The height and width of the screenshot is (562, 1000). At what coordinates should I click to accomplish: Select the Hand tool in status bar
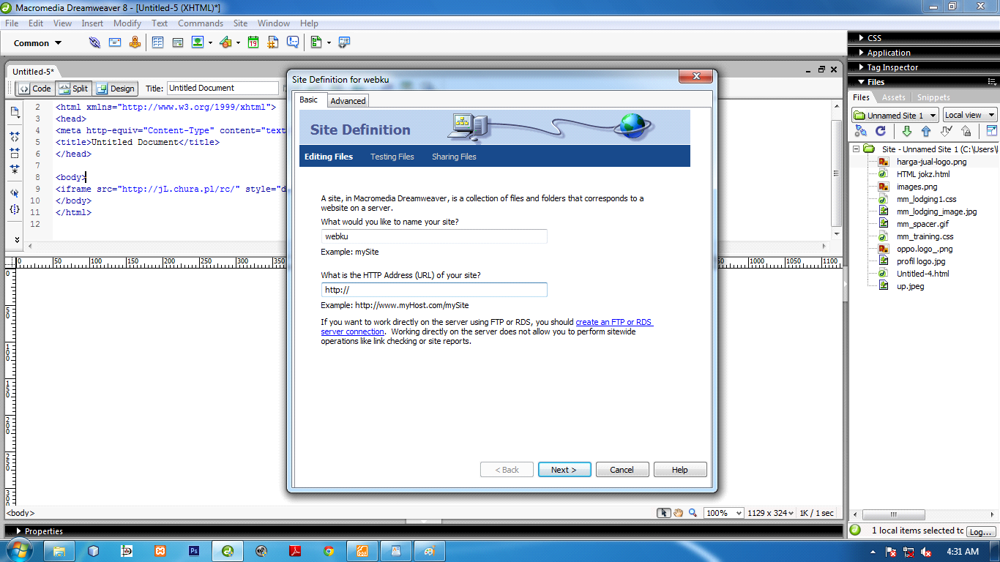click(x=679, y=513)
